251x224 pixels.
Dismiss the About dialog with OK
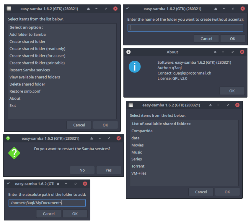coord(232,91)
